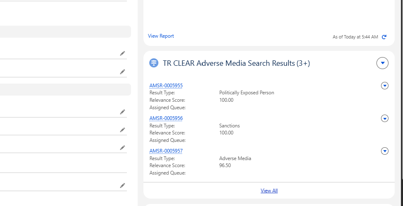Open row actions for AMSR-0005955
Viewport: 403px width, 206px height.
pos(384,86)
